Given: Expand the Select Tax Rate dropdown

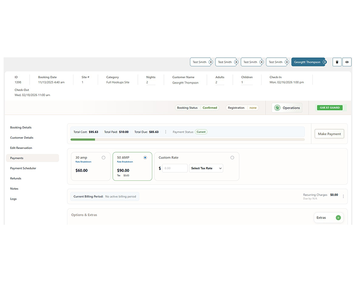Looking at the screenshot, I should [206, 168].
